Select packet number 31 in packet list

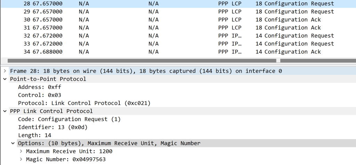174,27
